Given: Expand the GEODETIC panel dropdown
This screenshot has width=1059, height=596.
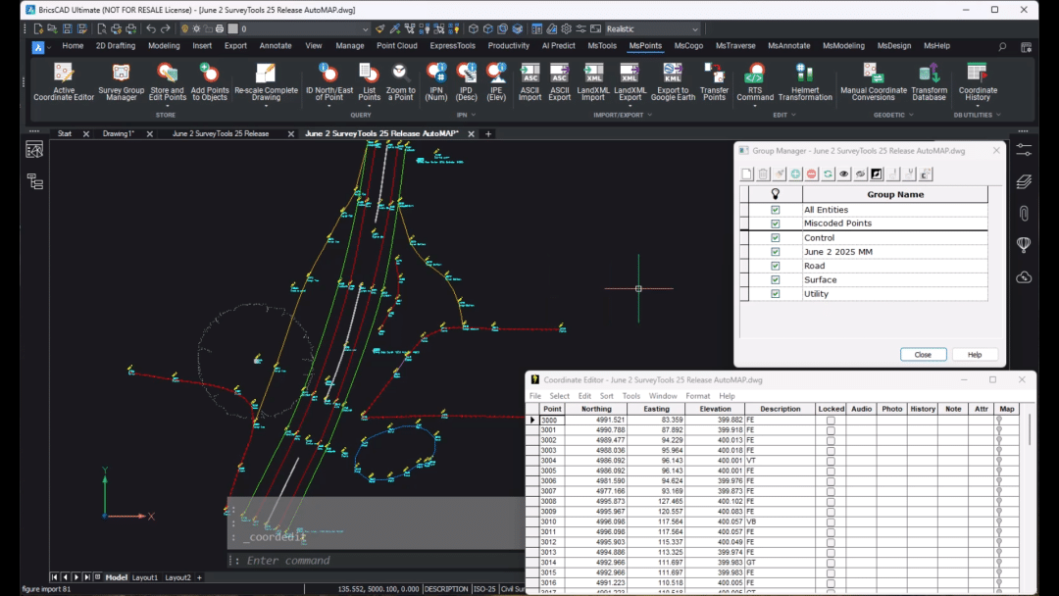Looking at the screenshot, I should [913, 115].
